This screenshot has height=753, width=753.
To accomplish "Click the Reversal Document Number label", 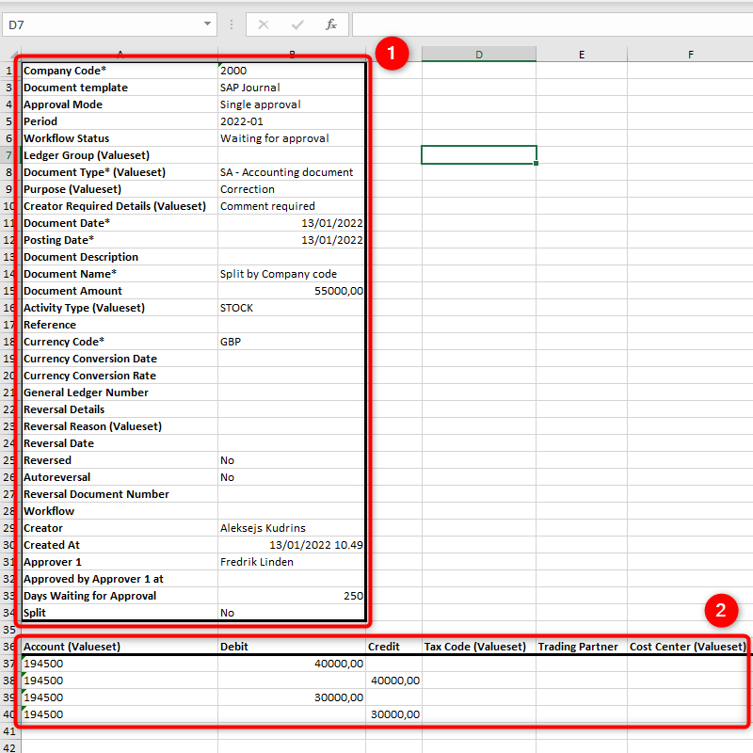I will (96, 494).
